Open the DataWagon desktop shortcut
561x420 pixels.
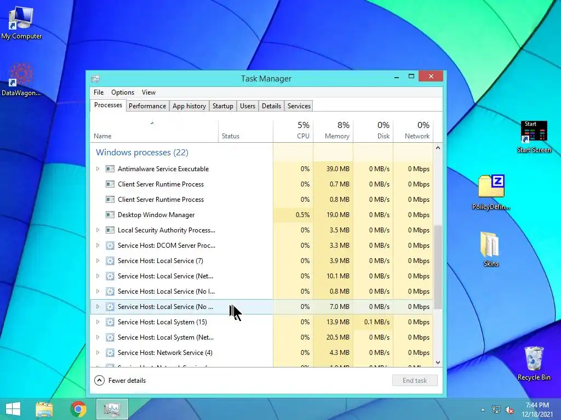21,79
